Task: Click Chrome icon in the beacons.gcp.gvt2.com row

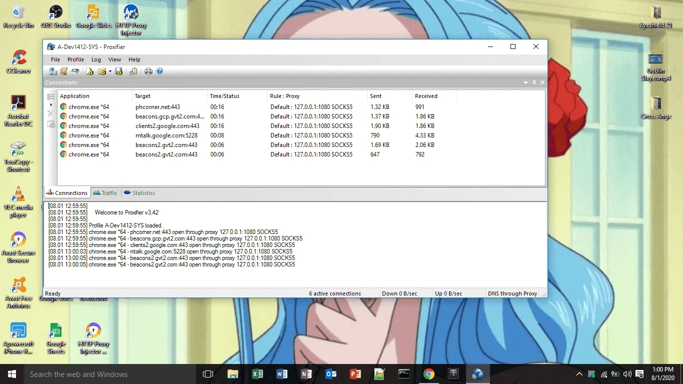Action: coord(63,116)
